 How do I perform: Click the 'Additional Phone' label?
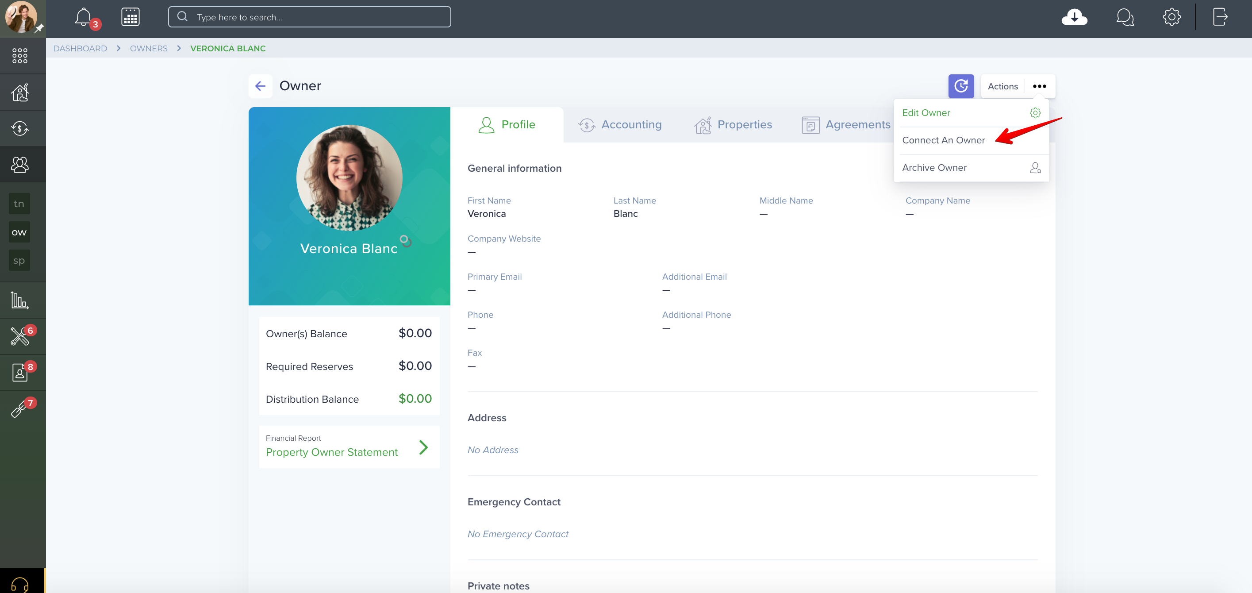point(696,315)
